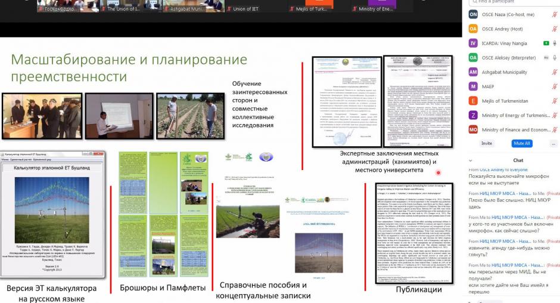Click muted mic icon on The Union of I tile
The width and height of the screenshot is (560, 303).
(x=104, y=9)
